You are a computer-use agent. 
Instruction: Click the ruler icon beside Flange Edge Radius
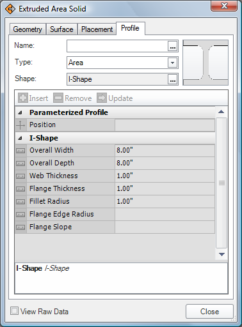click(20, 215)
